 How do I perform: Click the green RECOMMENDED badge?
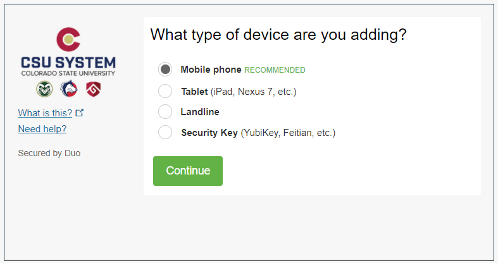coord(275,70)
